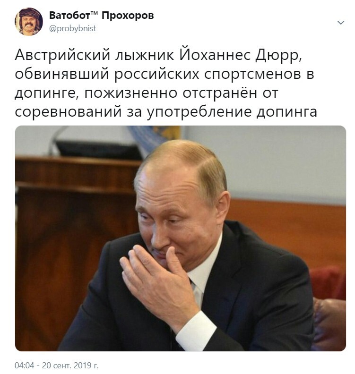Click the tweet text about Йоханнес Дюрр
Screen dimensions: 355x374
pyautogui.click(x=166, y=84)
